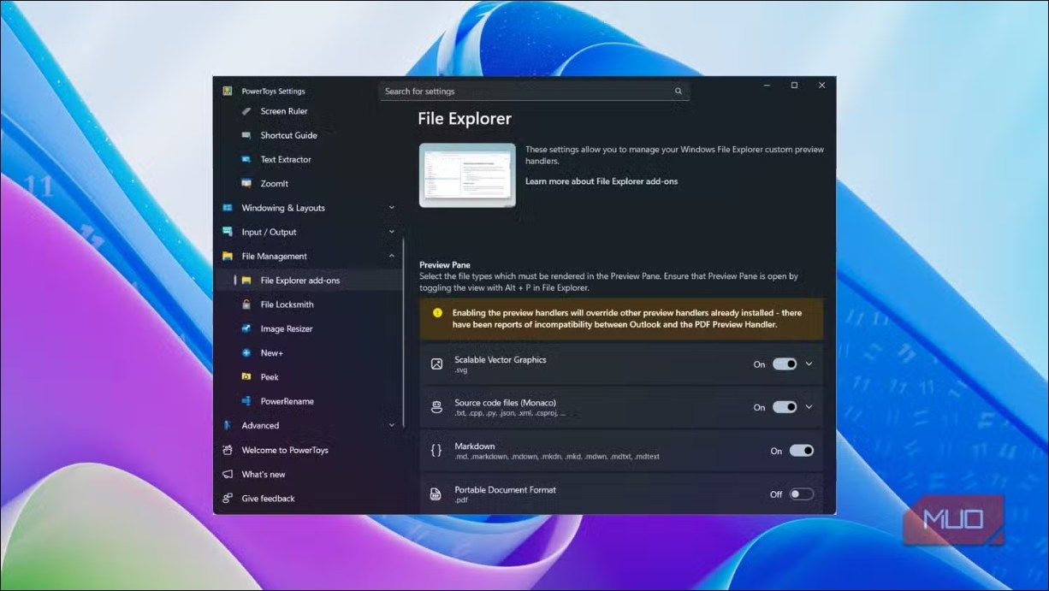Click the search magnifier icon
The height and width of the screenshot is (591, 1049).
pos(679,92)
